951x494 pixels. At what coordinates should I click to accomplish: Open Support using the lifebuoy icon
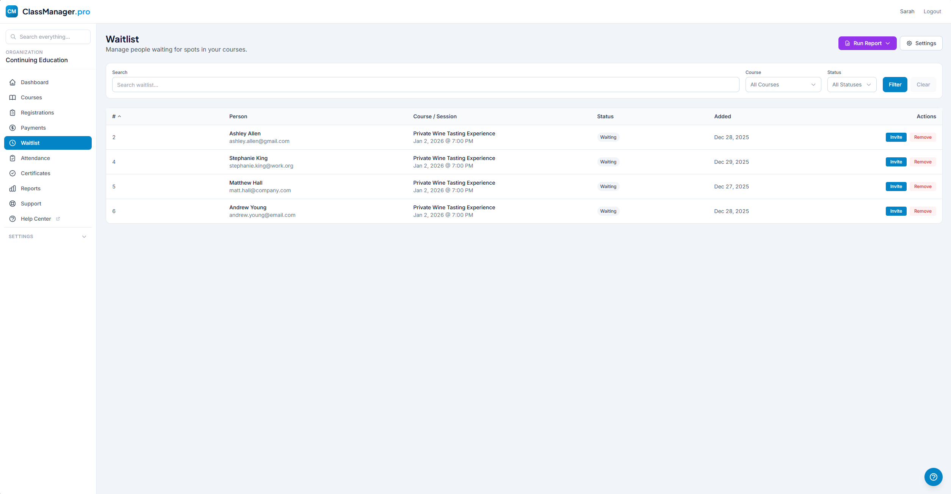(x=13, y=204)
